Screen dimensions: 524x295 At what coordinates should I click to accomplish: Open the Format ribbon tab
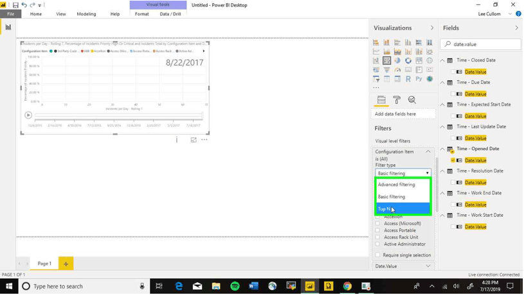pyautogui.click(x=141, y=14)
